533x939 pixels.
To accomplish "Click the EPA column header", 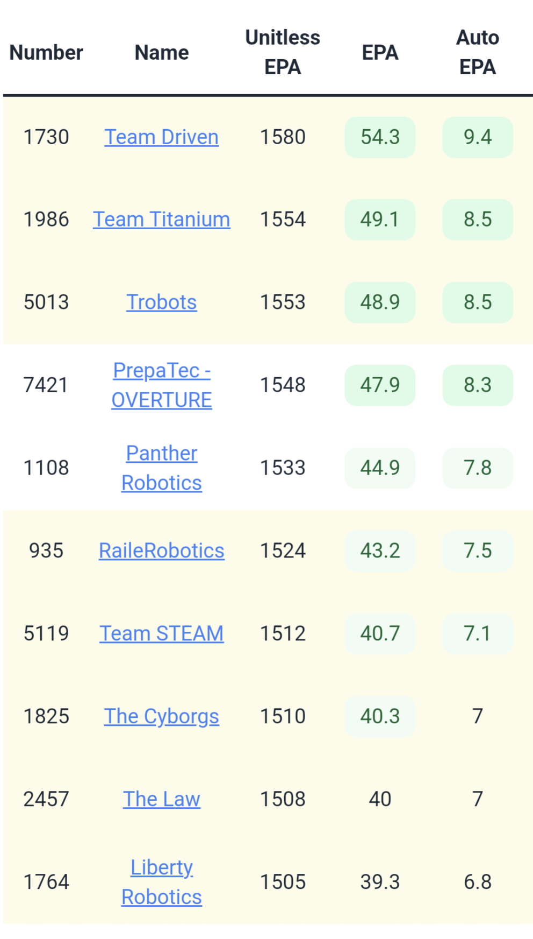I will pyautogui.click(x=380, y=53).
